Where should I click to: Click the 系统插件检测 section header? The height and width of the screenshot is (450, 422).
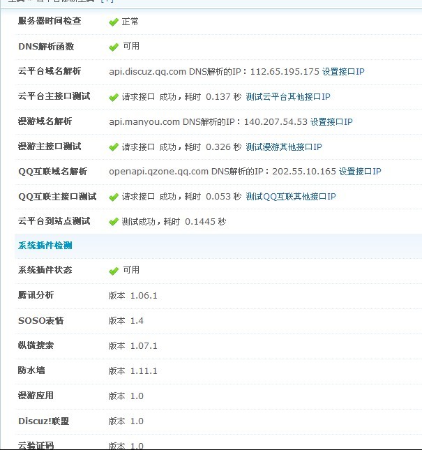point(45,246)
